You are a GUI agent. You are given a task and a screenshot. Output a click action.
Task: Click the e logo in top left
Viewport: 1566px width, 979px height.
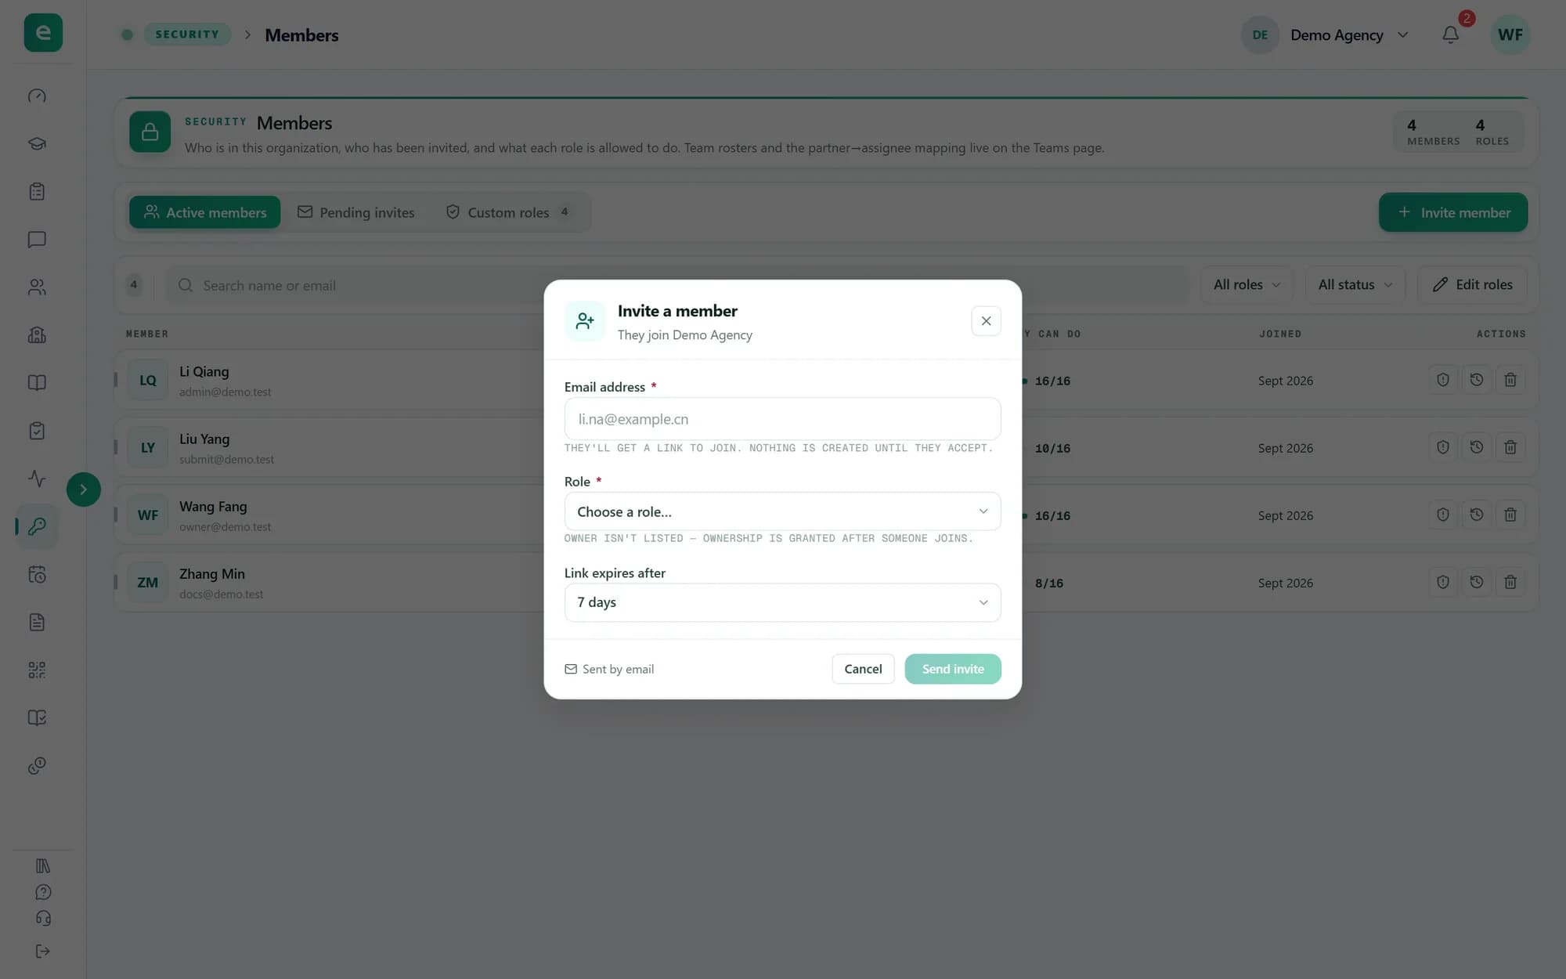[x=43, y=33]
